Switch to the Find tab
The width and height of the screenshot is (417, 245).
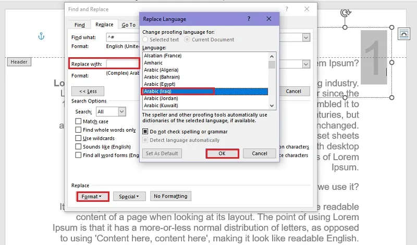pyautogui.click(x=80, y=24)
